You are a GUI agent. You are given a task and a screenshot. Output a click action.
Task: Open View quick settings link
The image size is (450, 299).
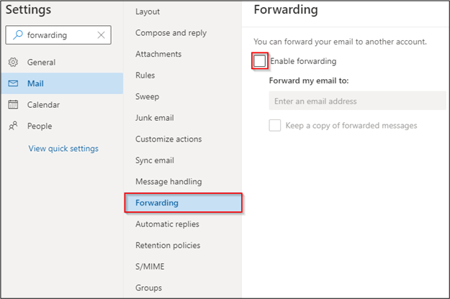click(x=63, y=148)
